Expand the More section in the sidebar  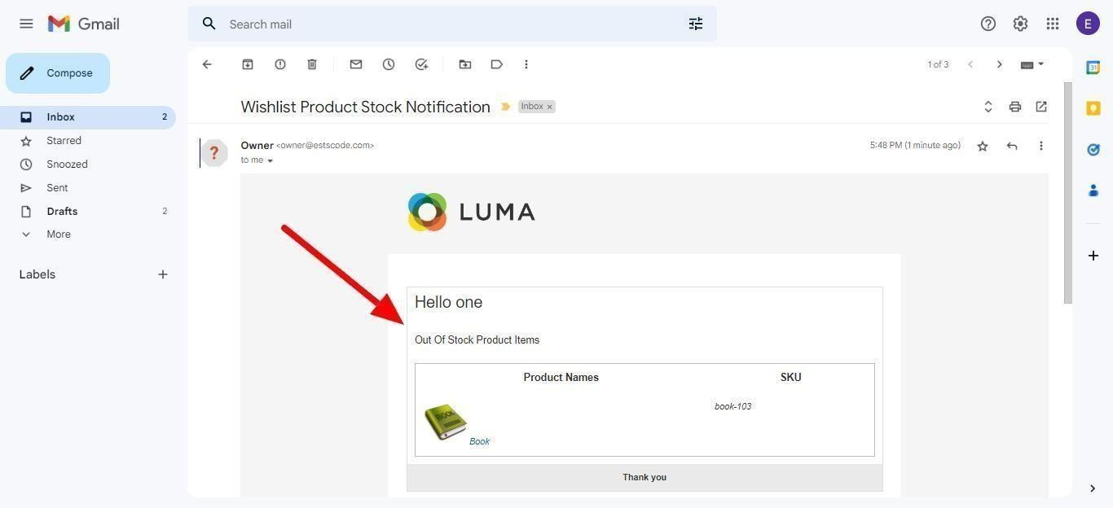click(58, 234)
